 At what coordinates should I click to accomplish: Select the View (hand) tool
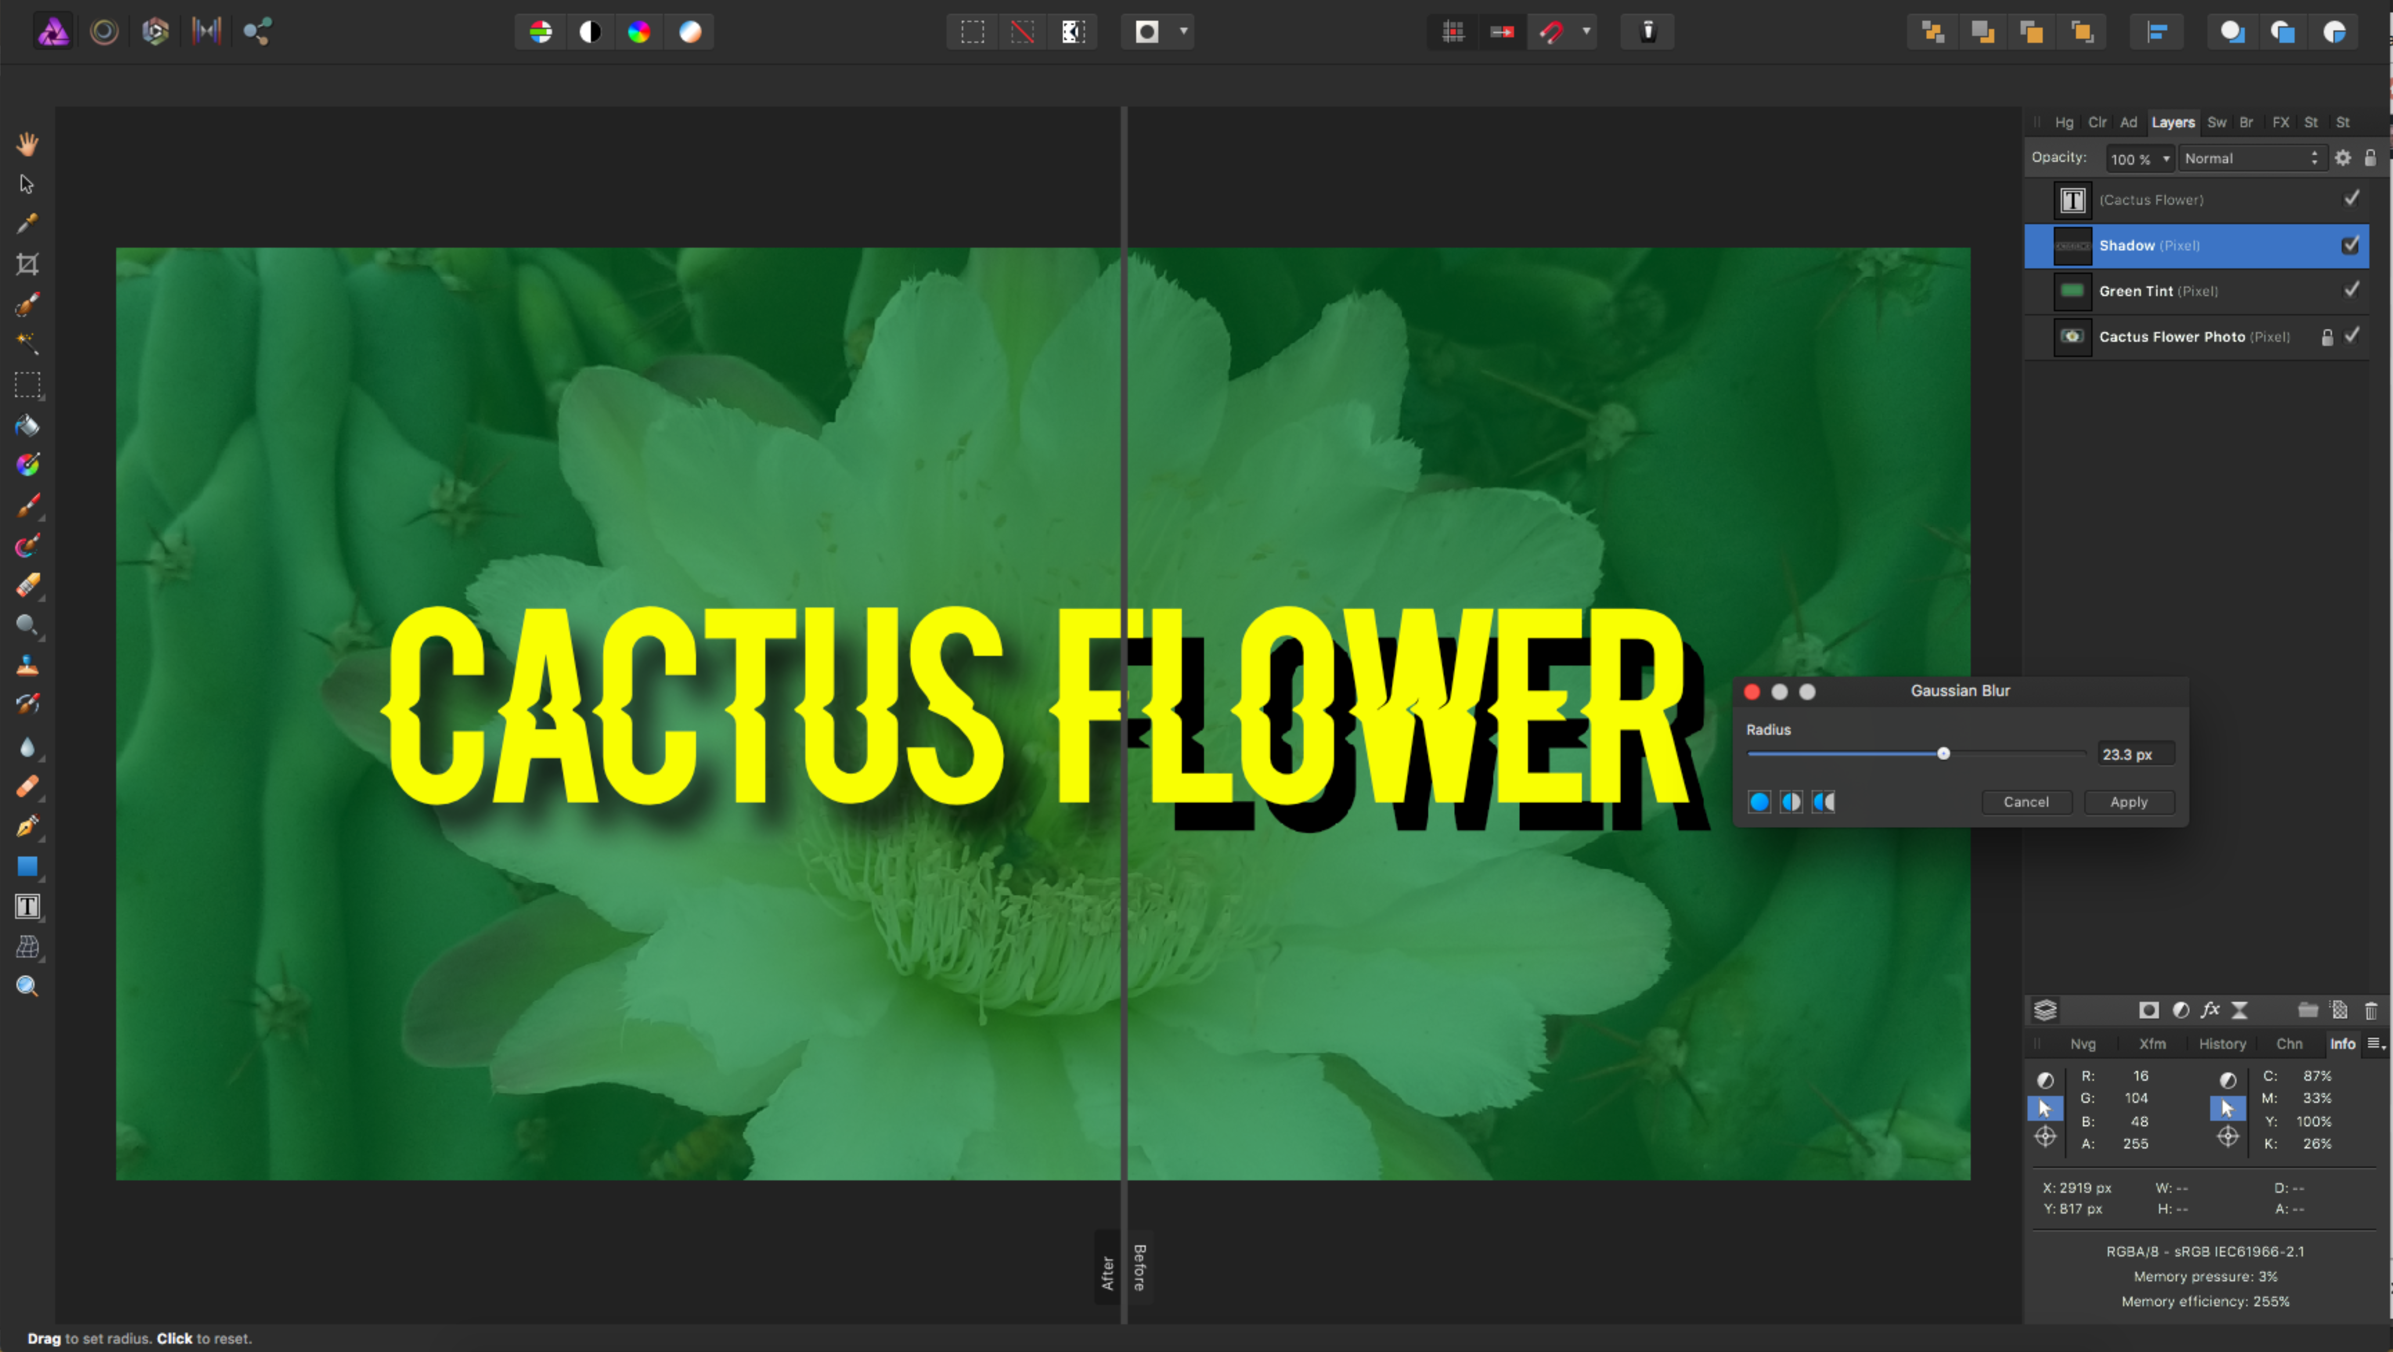[x=27, y=144]
